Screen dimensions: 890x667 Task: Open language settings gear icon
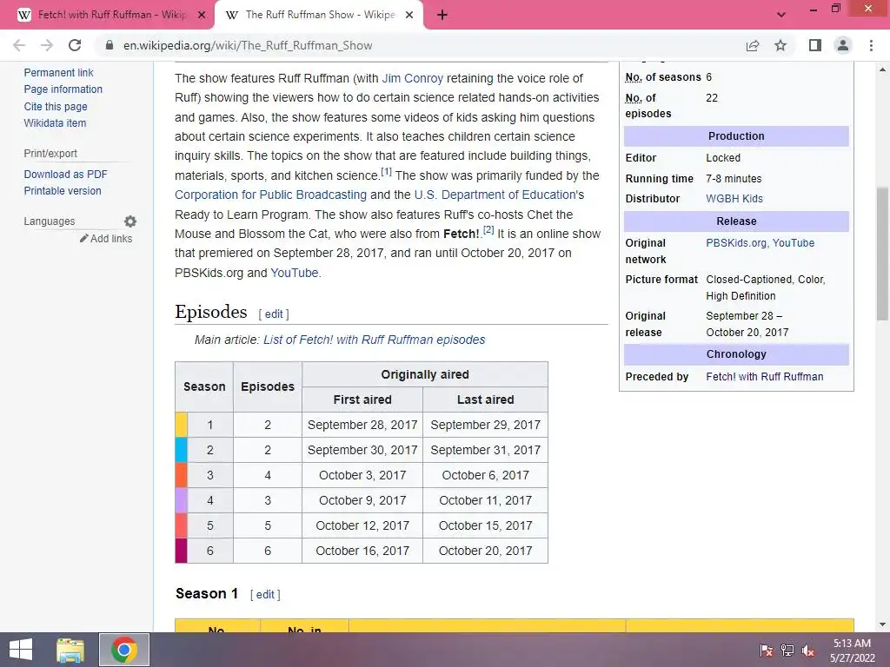(130, 221)
